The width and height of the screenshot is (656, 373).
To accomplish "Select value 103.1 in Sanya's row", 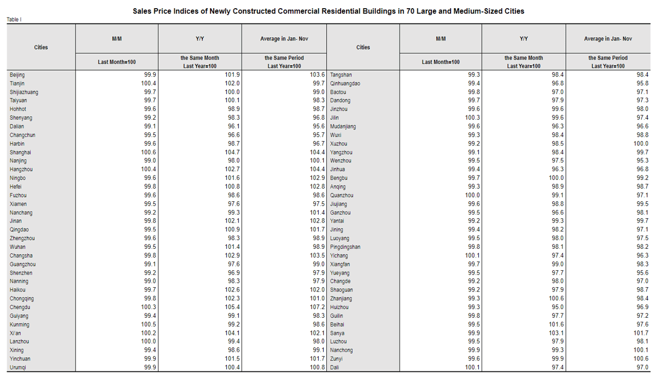I will tap(557, 333).
